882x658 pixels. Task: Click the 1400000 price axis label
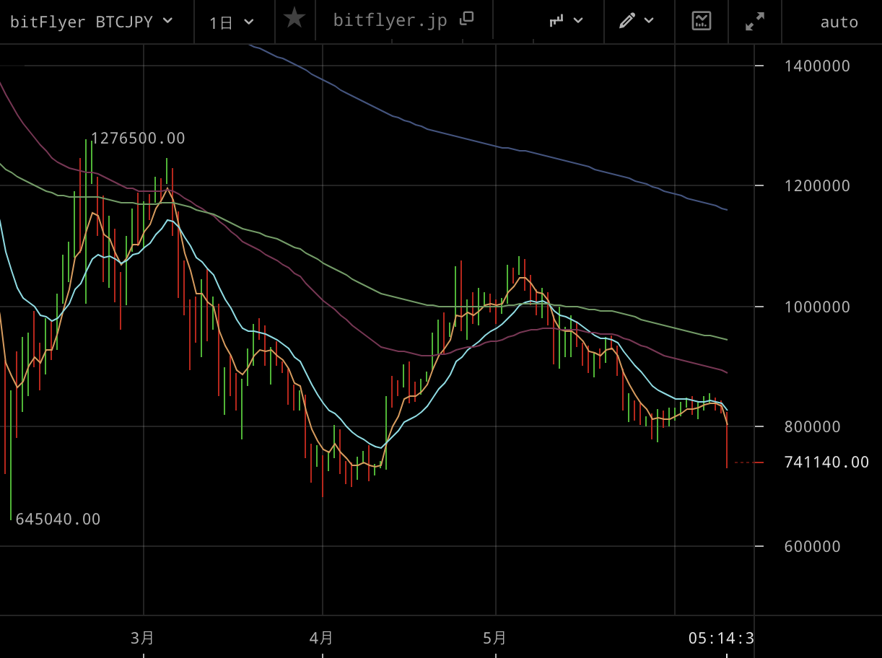(x=817, y=66)
